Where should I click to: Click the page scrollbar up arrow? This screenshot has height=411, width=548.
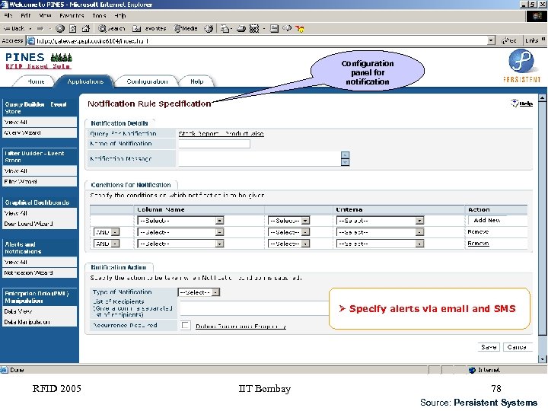[x=543, y=97]
